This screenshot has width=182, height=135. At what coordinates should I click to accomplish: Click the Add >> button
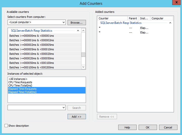click(77, 117)
